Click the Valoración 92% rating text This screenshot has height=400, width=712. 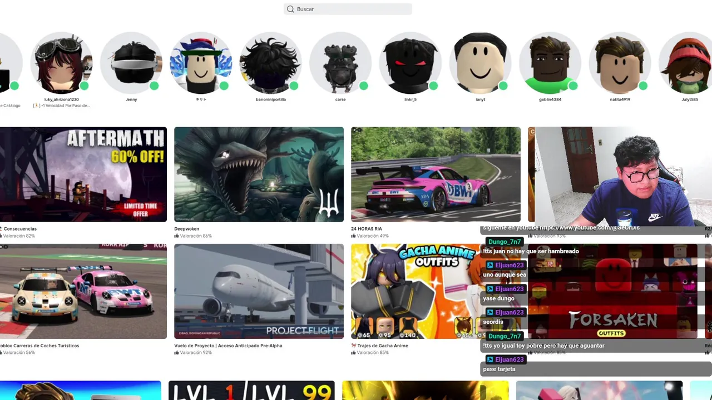tap(196, 353)
